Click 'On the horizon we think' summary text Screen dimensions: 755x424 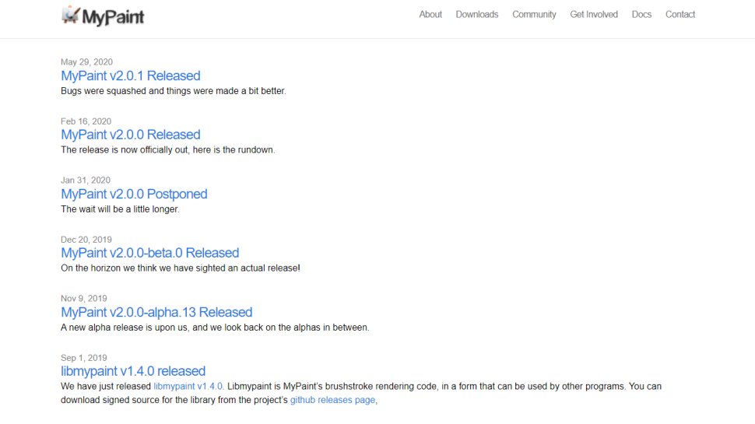point(180,268)
